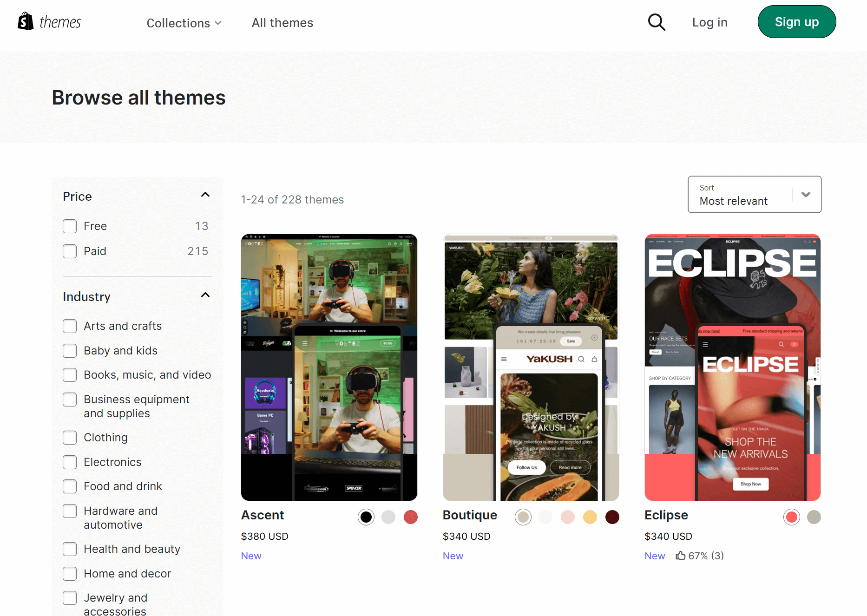Screen dimensions: 867x616
Task: Click the Boutique theme title
Action: point(470,515)
